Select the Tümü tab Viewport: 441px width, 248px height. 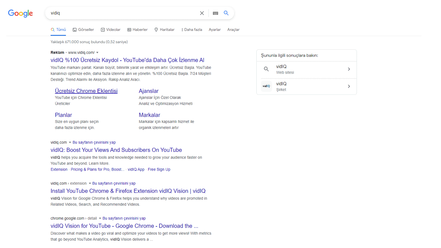point(58,30)
